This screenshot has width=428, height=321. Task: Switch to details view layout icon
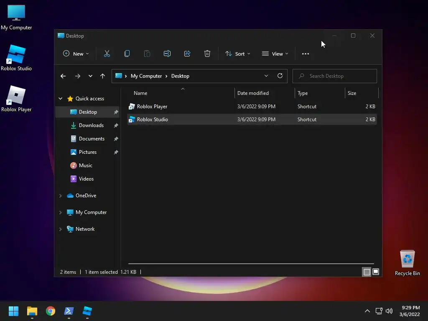367,272
